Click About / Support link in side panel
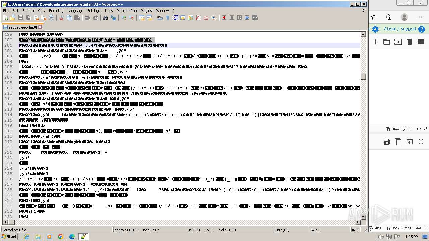429x241 pixels. coord(400,29)
